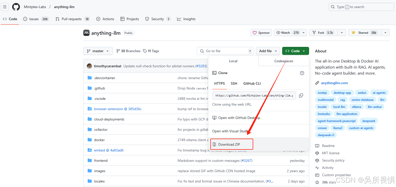The height and width of the screenshot is (187, 396).
Task: View the 11 Tags link
Action: pos(151,51)
